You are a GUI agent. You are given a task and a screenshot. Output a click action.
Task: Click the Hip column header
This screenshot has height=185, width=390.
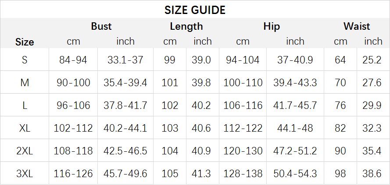[272, 26]
